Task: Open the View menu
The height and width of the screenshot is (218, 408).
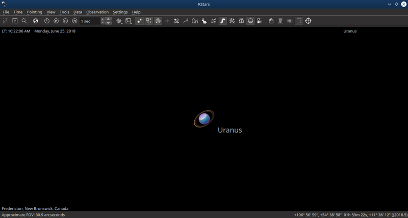Action: coord(51,12)
